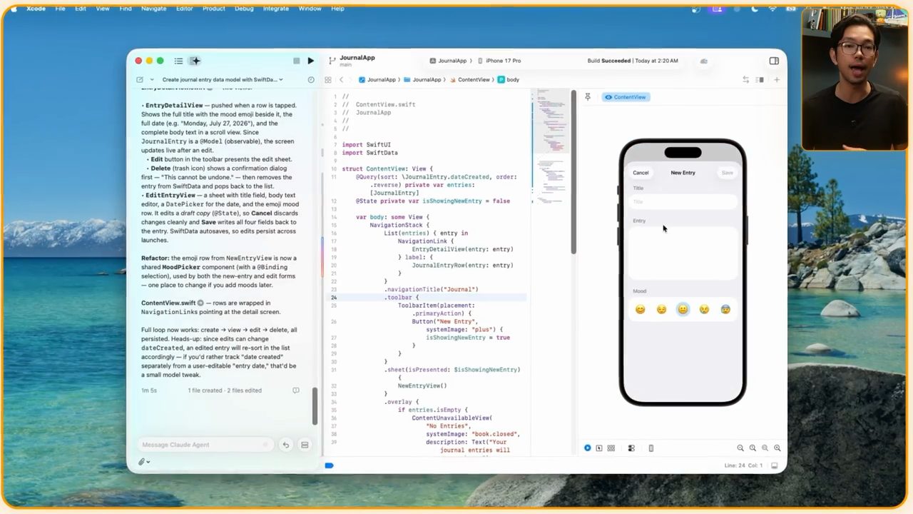Click the code minimap
The image size is (913, 514).
(x=551, y=146)
